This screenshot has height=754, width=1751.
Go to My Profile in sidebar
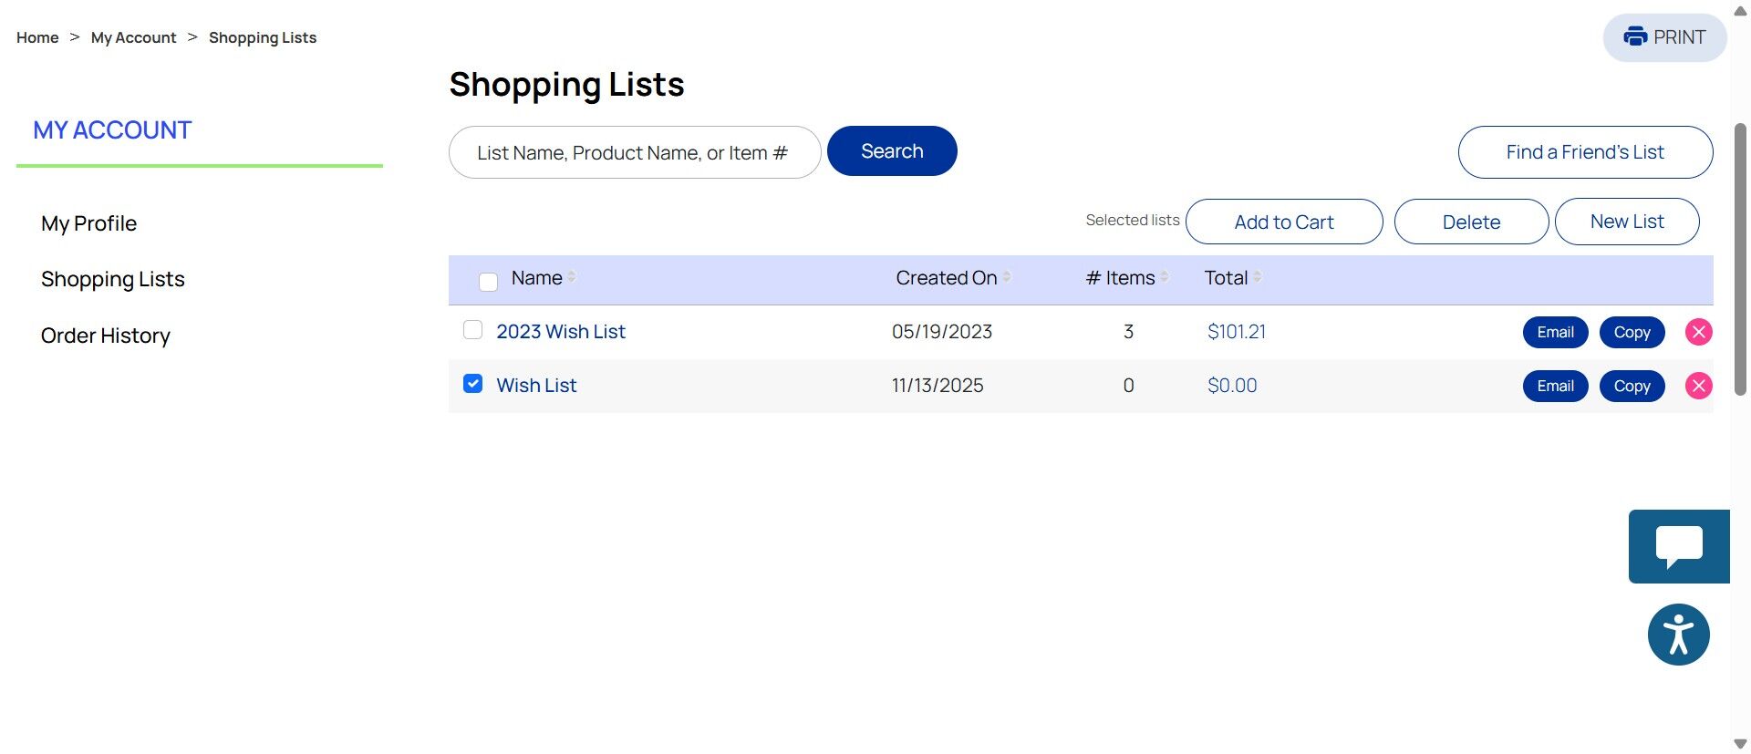(x=88, y=223)
